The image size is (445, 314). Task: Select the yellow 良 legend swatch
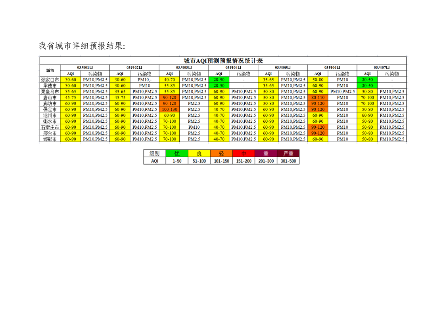pyautogui.click(x=199, y=154)
